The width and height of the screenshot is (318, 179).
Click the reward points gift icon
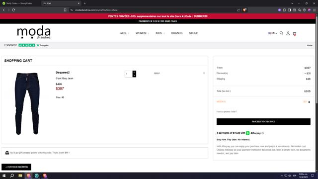(7, 153)
